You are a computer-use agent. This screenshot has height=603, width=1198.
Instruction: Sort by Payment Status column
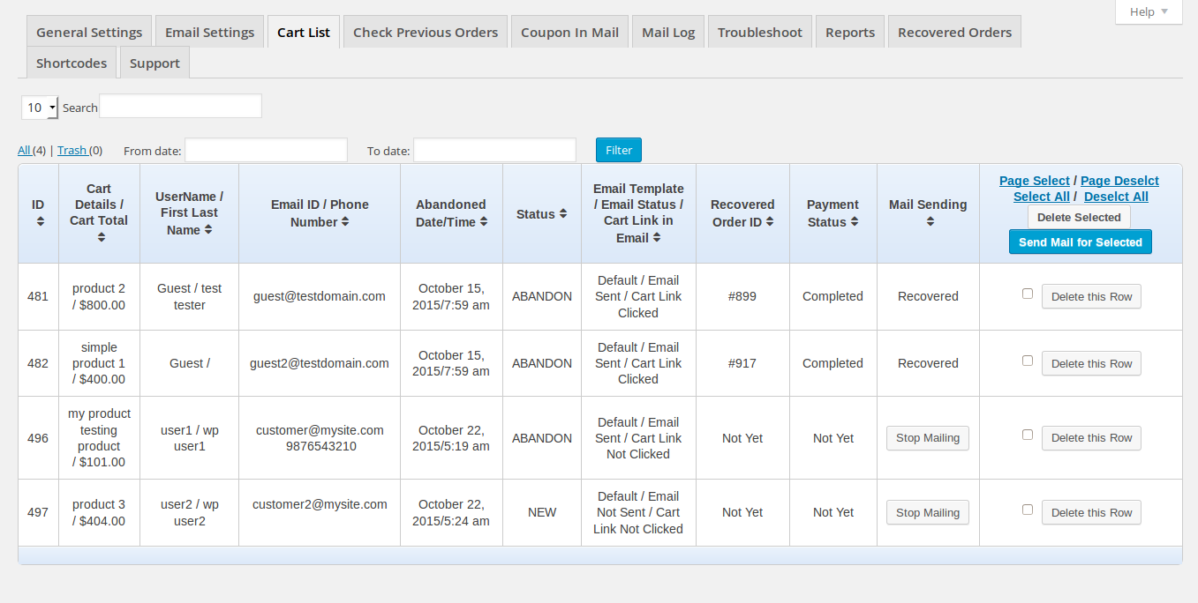pos(855,222)
